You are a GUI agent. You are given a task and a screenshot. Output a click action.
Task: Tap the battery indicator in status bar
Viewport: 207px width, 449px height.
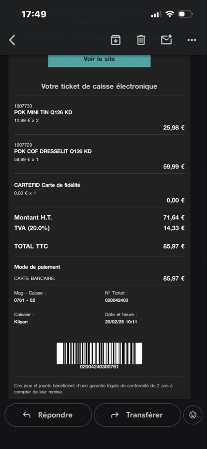186,14
